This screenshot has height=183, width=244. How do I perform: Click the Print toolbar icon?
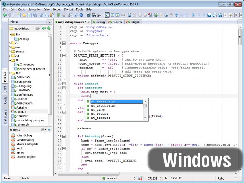pos(70,15)
